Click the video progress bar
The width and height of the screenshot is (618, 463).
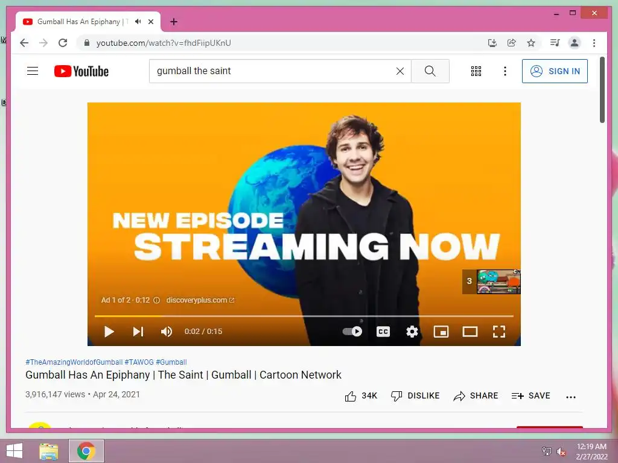[x=304, y=316]
